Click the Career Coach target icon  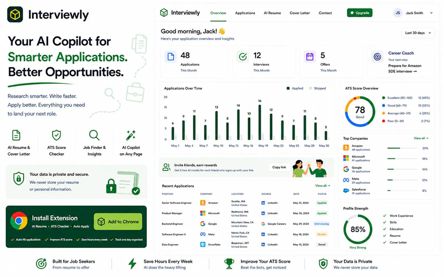(377, 57)
